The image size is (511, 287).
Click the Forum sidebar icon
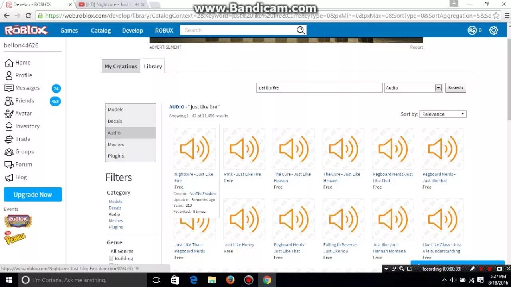pos(9,165)
